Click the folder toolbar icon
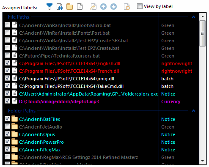Screen dimensions: 209x167 (x=69, y=7)
